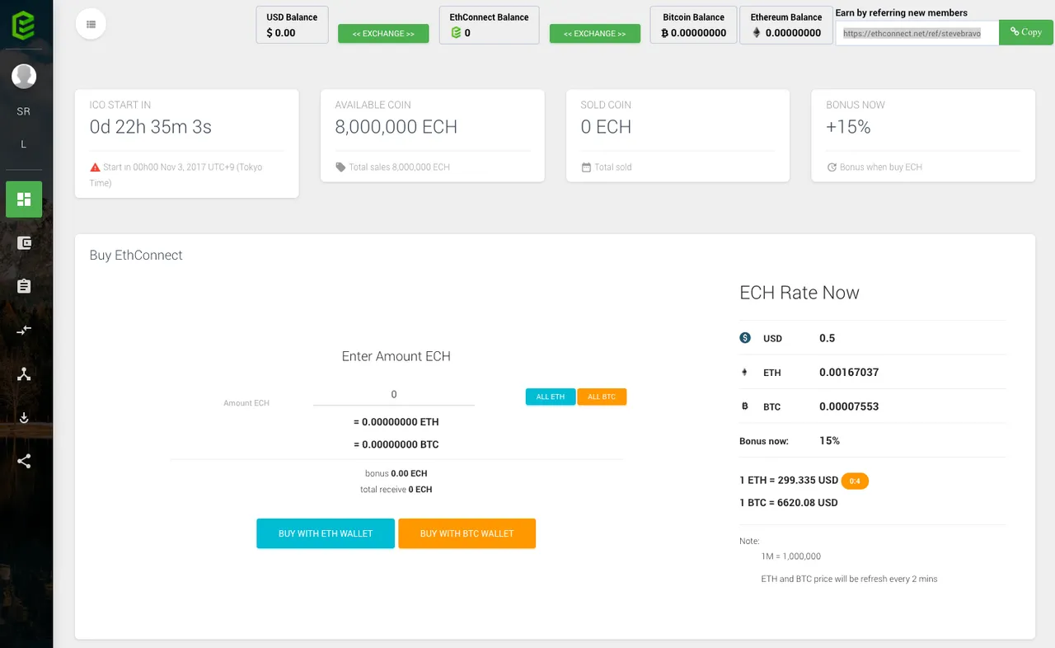The height and width of the screenshot is (648, 1055).
Task: Open the dashboard grid icon in sidebar
Action: click(24, 200)
